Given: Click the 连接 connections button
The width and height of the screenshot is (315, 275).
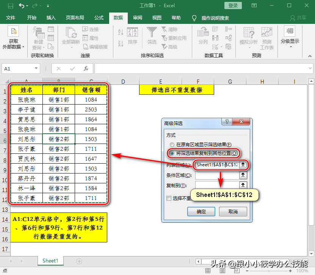Looking at the screenshot, I should [x=90, y=29].
